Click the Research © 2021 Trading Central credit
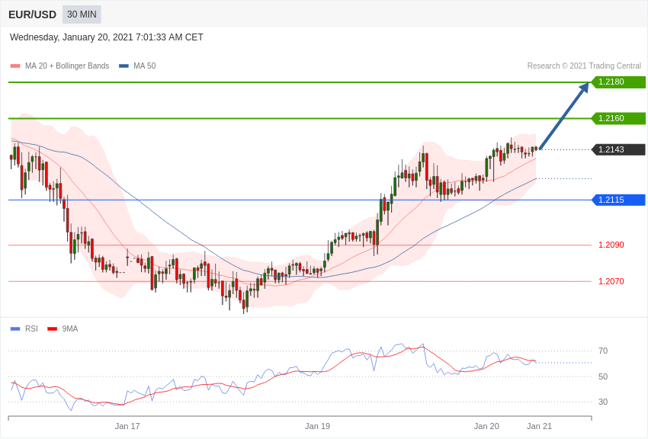This screenshot has height=439, width=648. click(584, 66)
